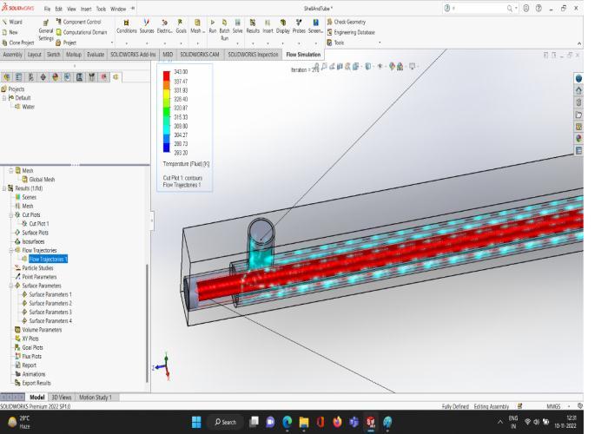Switch to the Evaluate tab
608x434 pixels.
click(x=96, y=55)
